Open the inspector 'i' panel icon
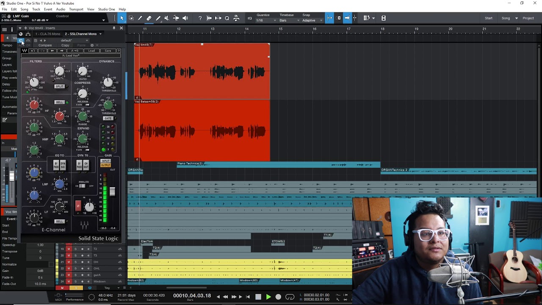The image size is (542, 305). [x=12, y=30]
